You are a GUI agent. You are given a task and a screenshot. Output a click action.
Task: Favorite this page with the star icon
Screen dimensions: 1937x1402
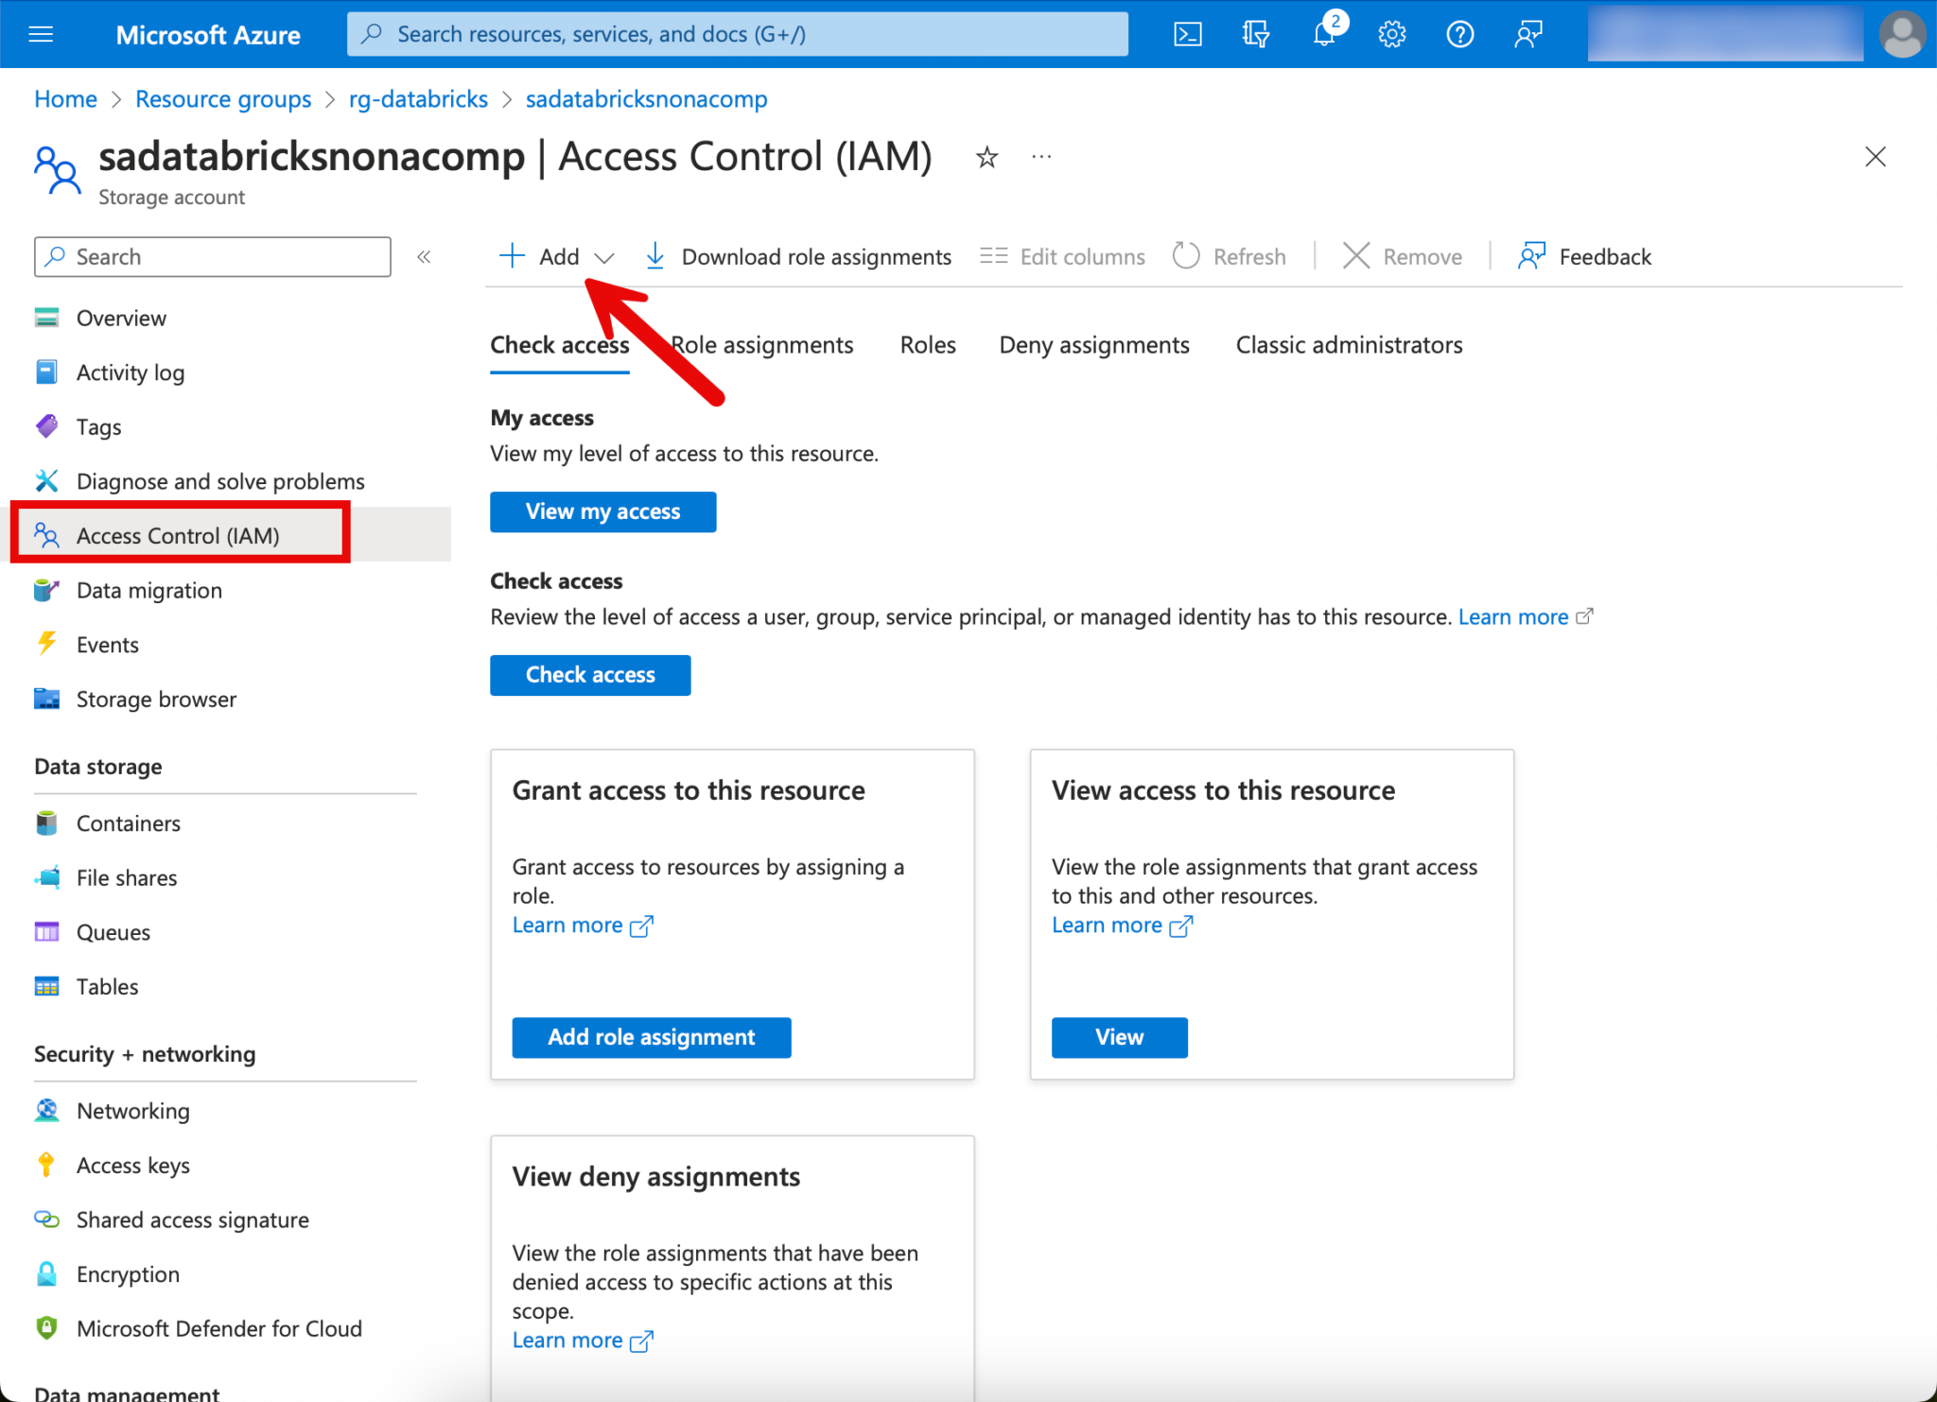click(x=986, y=157)
